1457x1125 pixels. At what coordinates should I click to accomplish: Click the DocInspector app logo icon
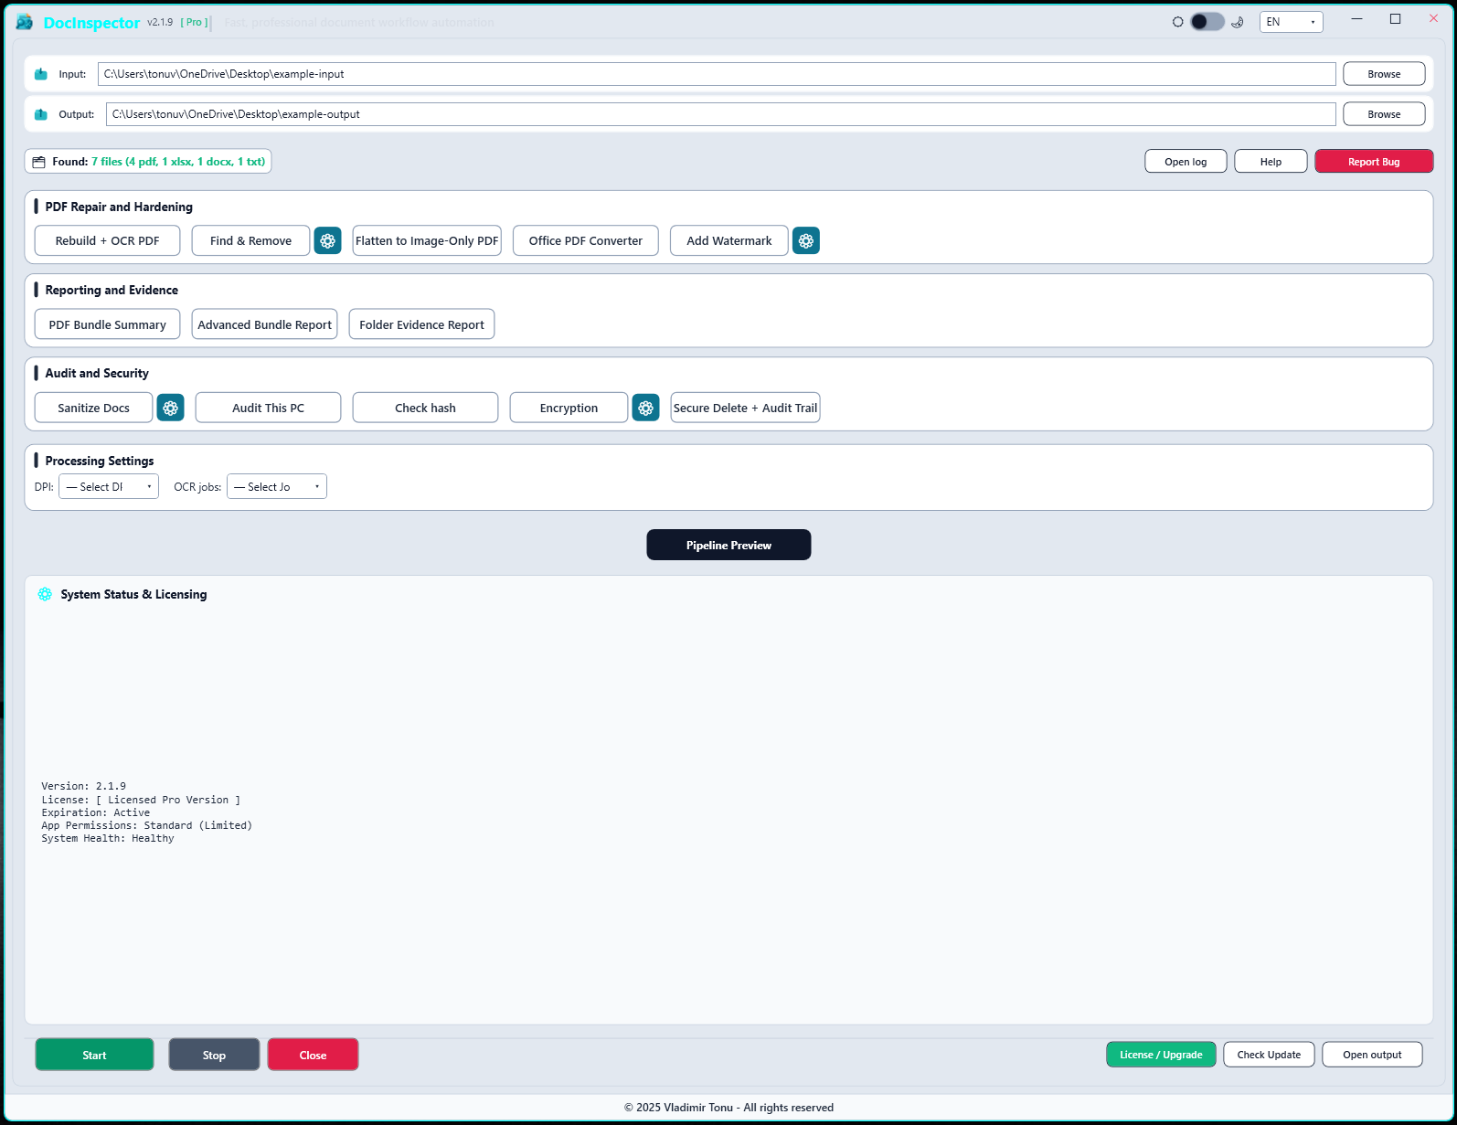(25, 22)
